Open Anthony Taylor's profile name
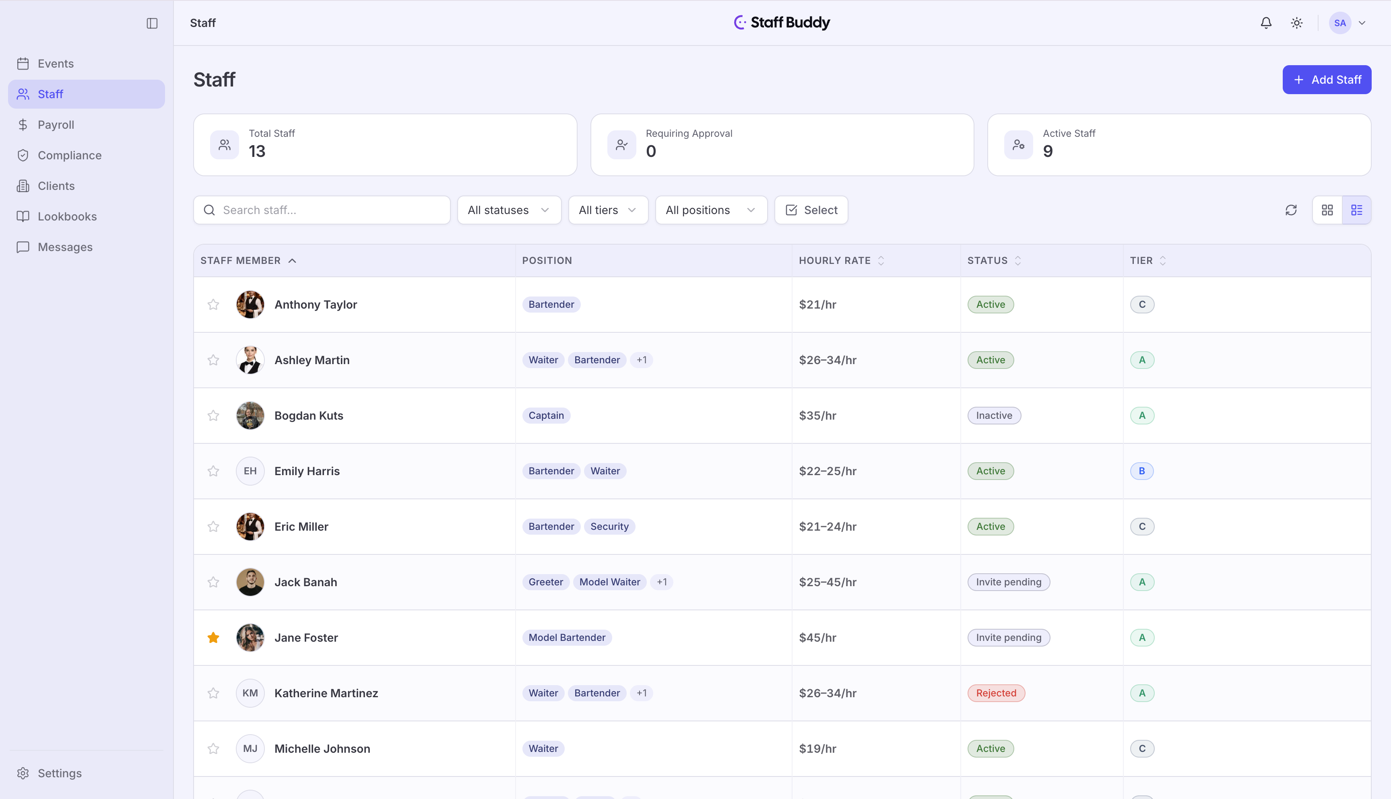The image size is (1391, 799). [x=316, y=305]
